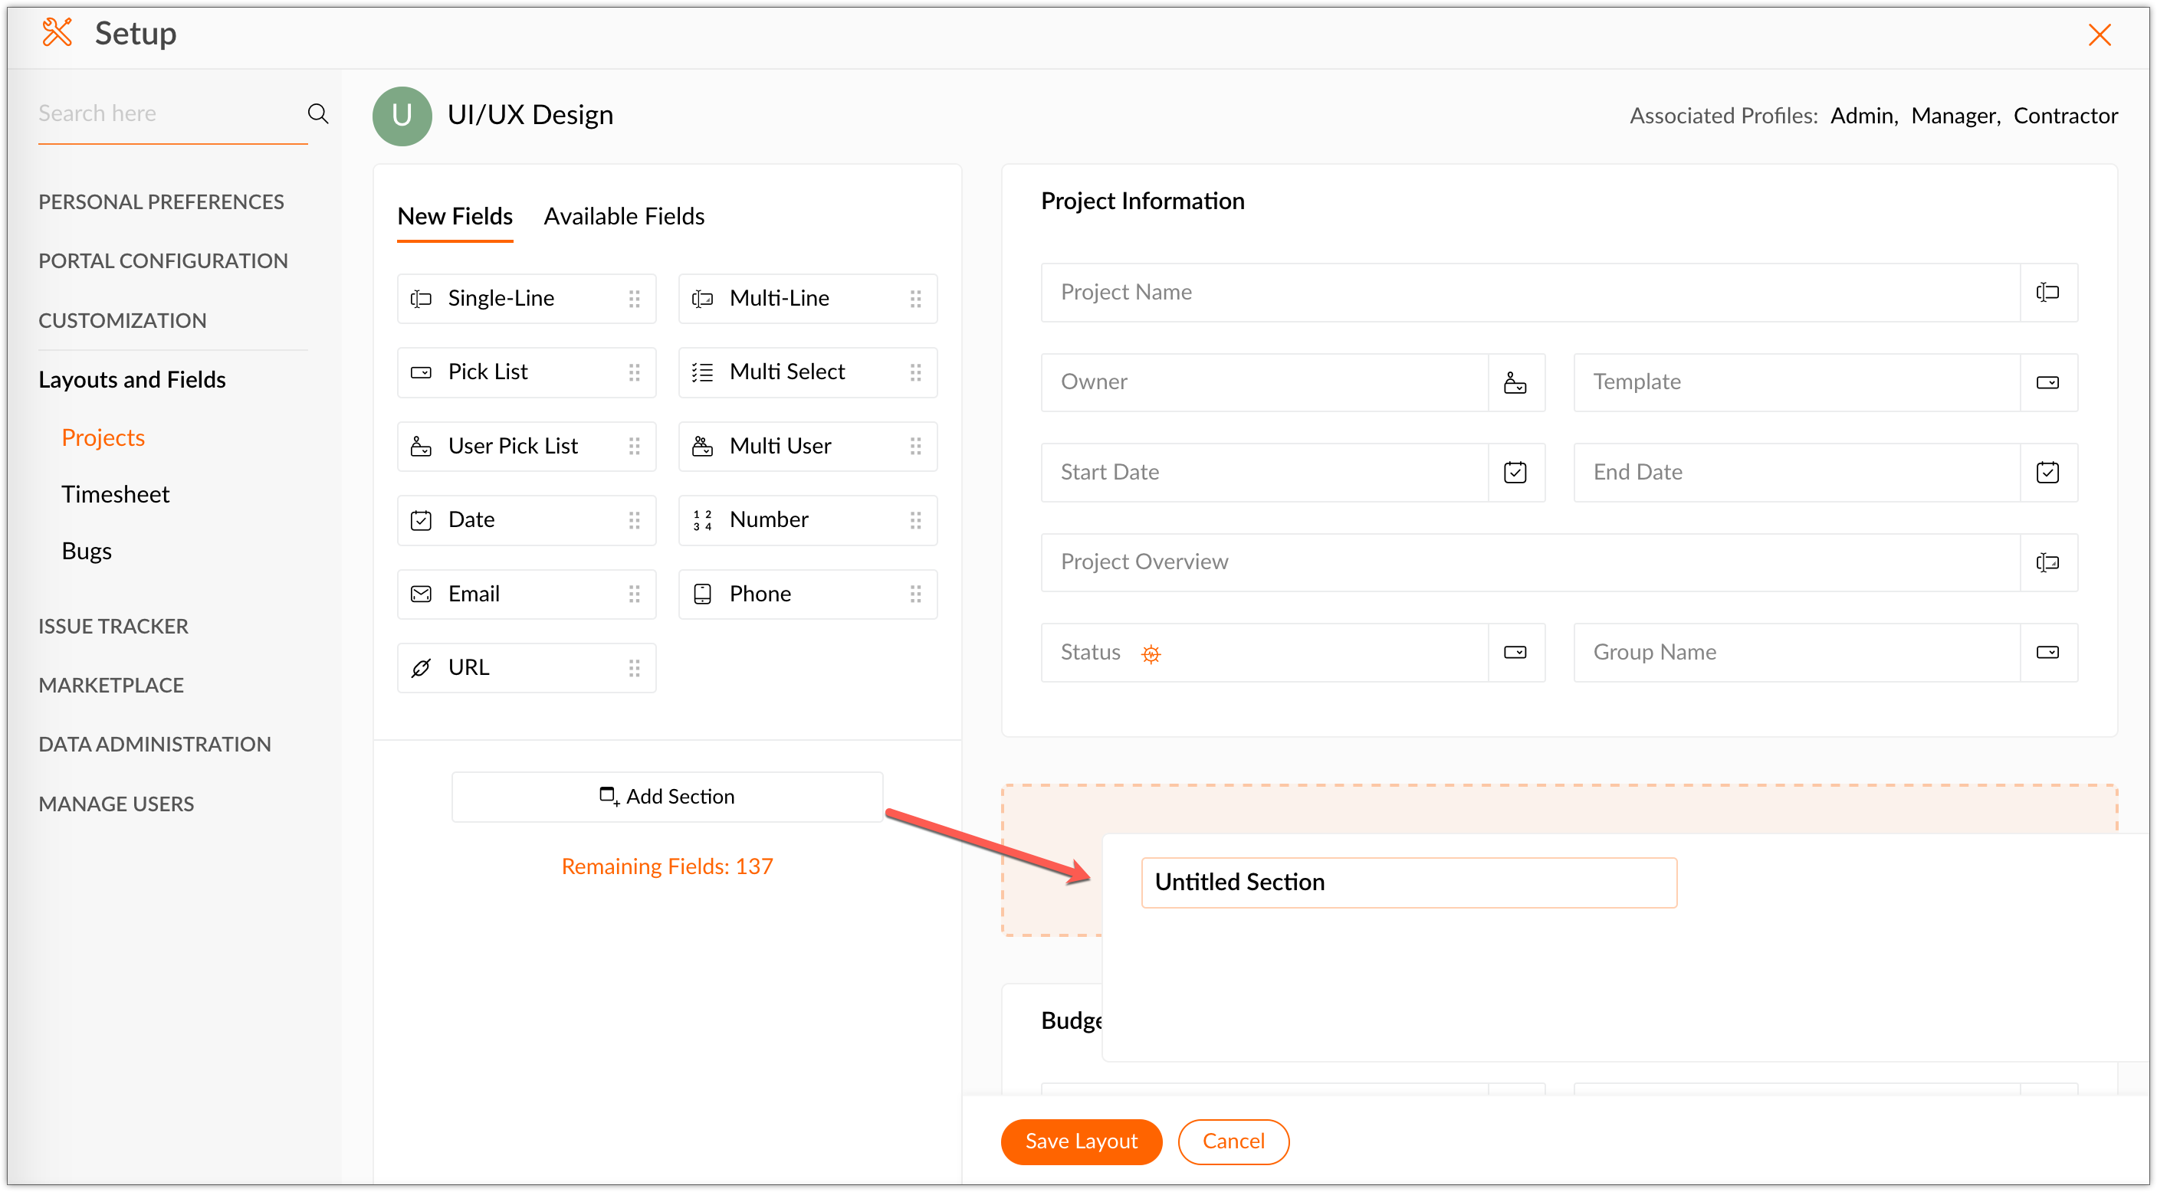Screen dimensions: 2157x1192
Task: Click the URL field link icon
Action: click(x=421, y=668)
